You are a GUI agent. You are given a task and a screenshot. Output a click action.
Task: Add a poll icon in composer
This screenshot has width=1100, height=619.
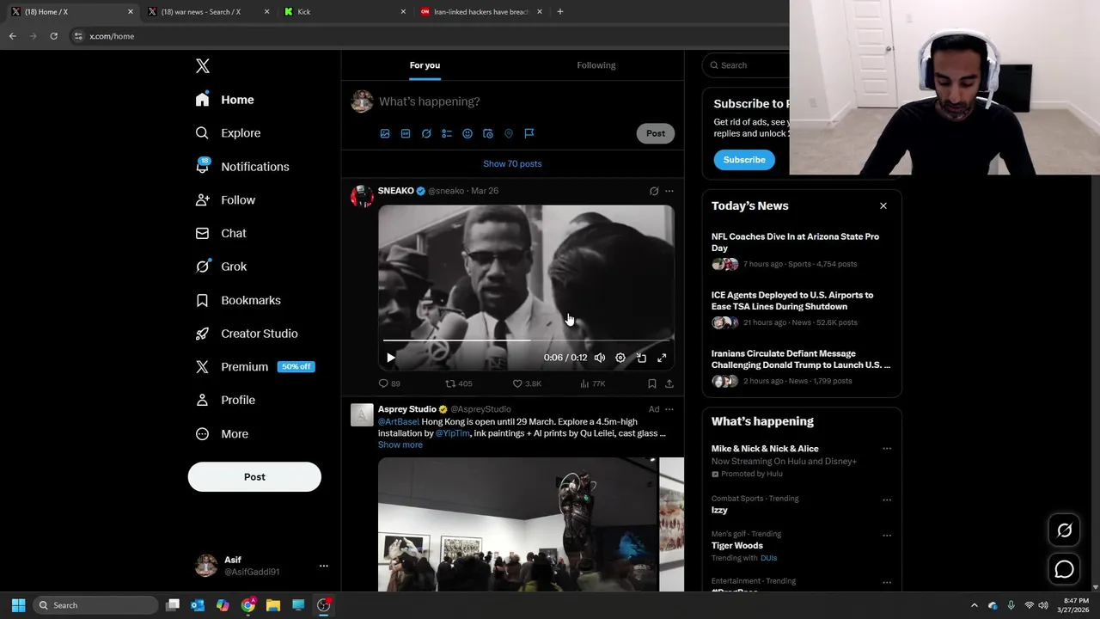pyautogui.click(x=447, y=133)
